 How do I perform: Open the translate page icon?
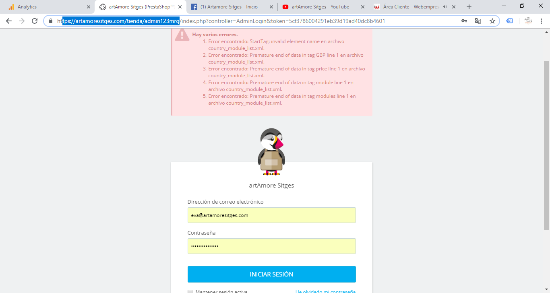point(478,21)
